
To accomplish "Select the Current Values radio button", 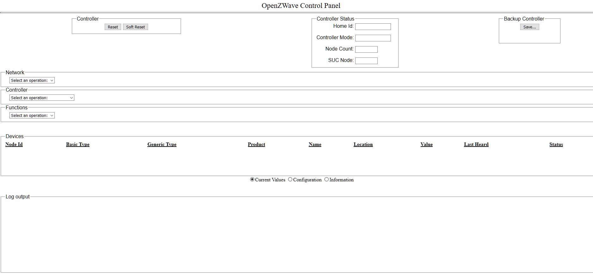I will pos(252,179).
